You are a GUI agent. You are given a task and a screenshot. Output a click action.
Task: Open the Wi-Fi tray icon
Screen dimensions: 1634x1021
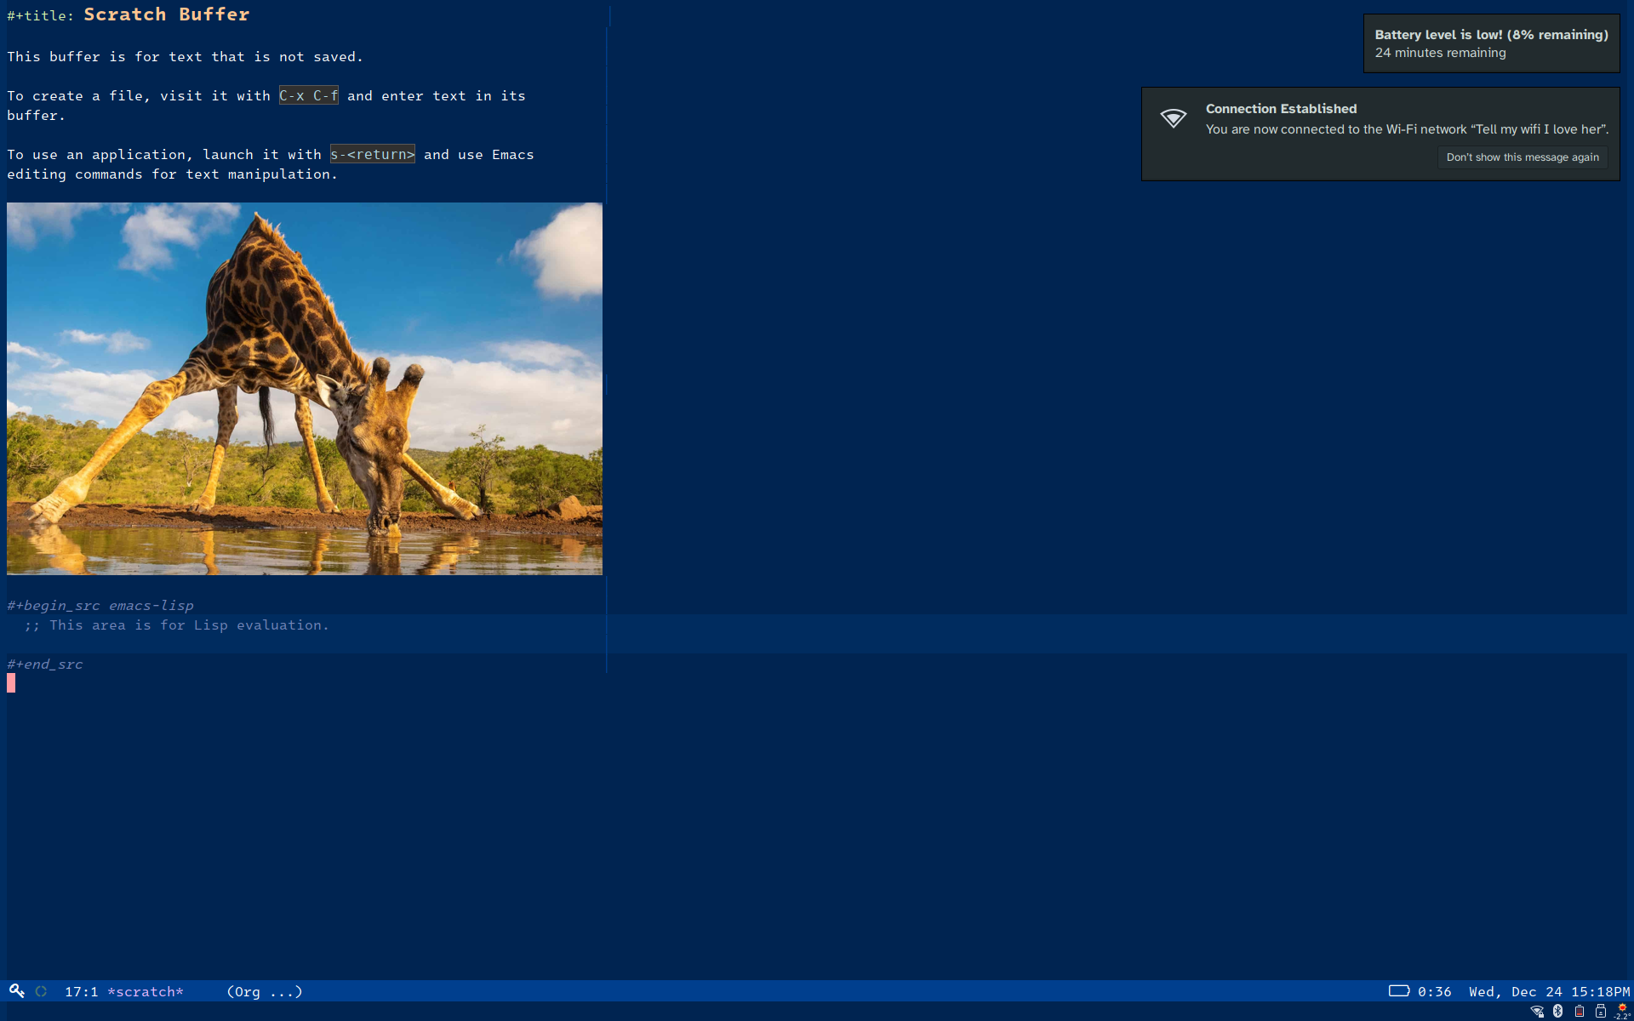(1537, 1012)
